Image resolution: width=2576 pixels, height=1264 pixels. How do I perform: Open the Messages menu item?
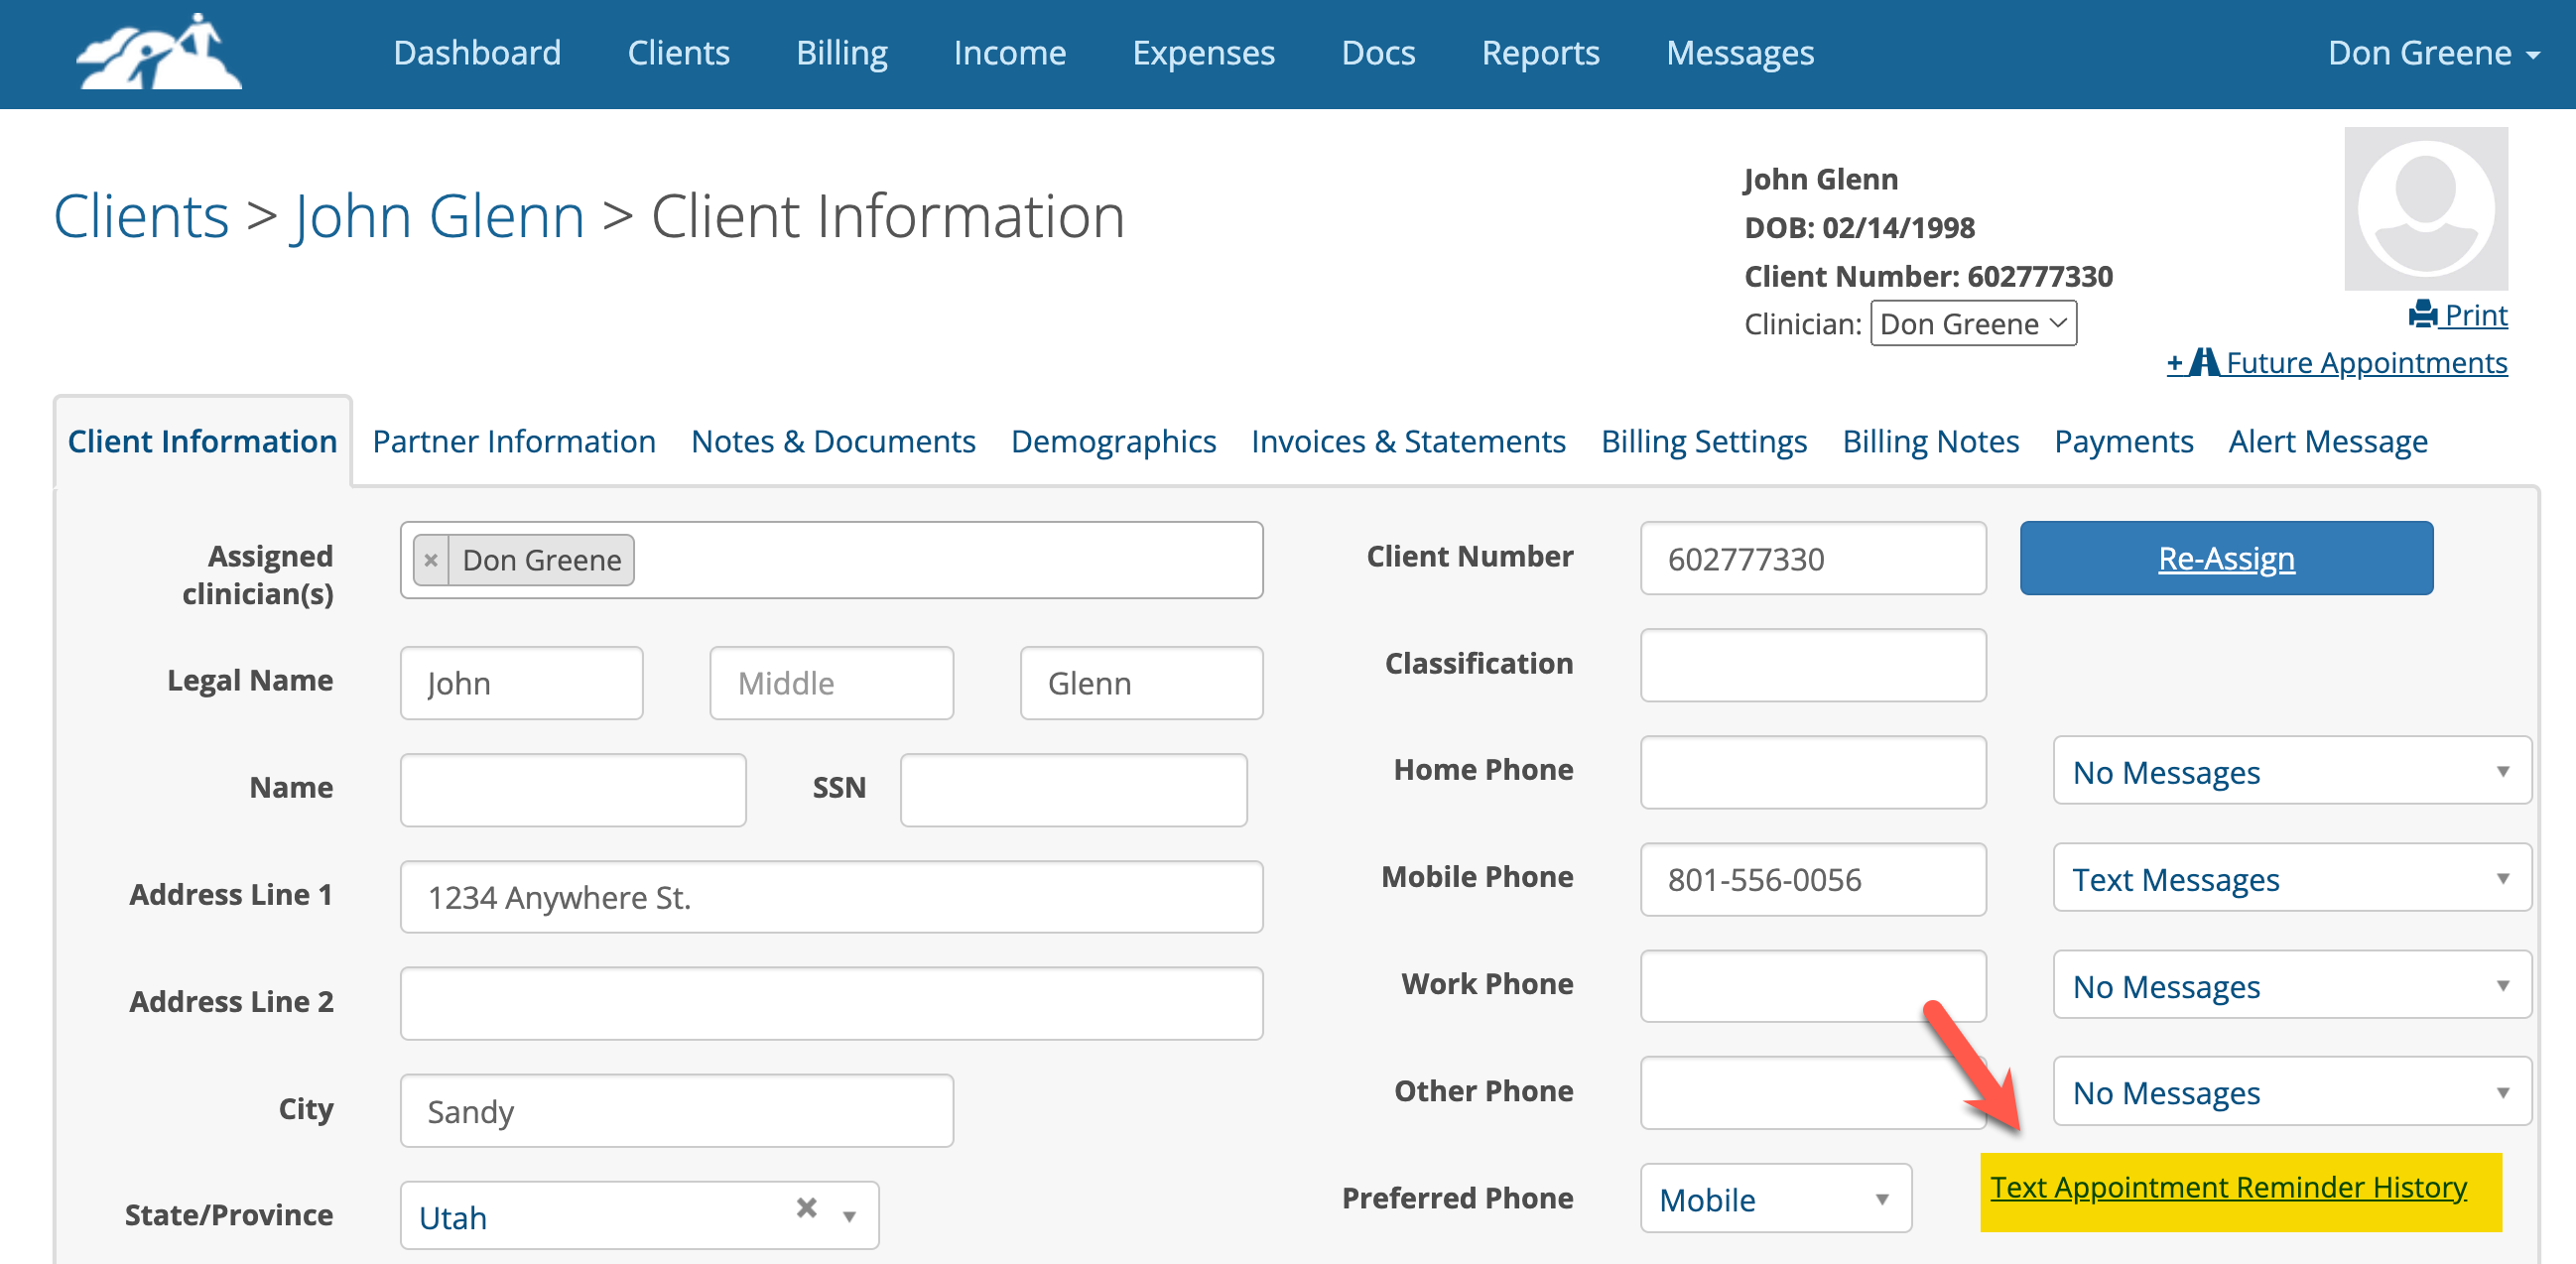point(1740,53)
